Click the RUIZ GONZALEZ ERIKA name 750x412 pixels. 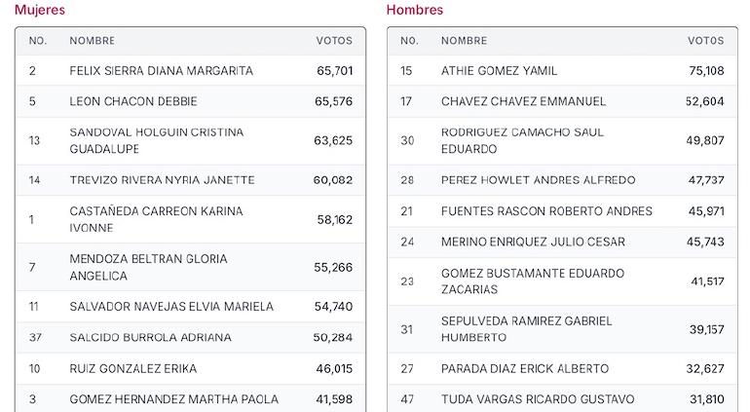pos(133,369)
